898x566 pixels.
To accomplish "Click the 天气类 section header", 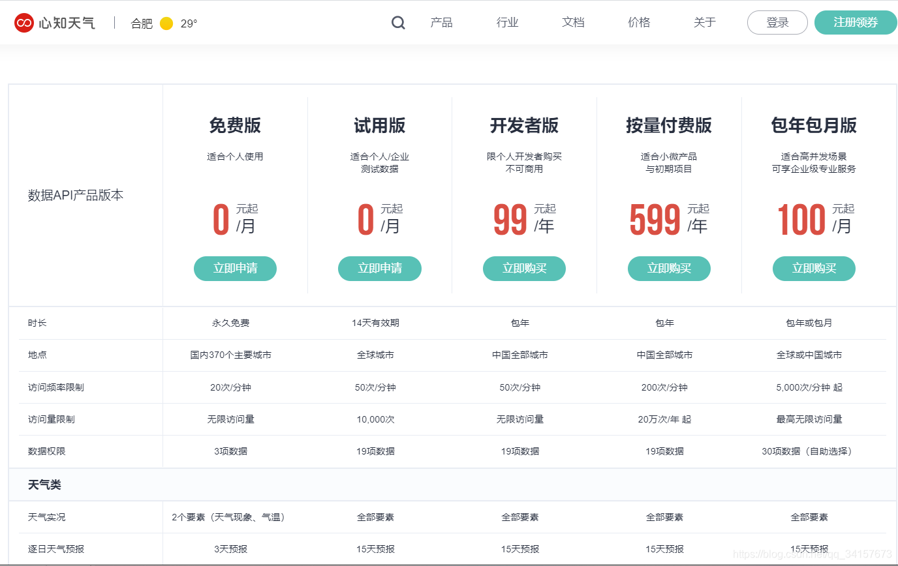I will click(x=44, y=485).
